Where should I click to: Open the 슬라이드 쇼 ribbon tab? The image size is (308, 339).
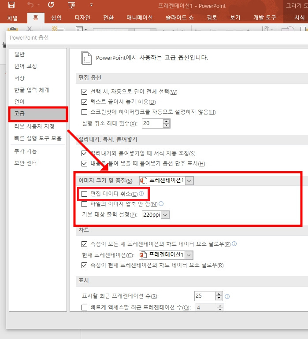(x=180, y=18)
